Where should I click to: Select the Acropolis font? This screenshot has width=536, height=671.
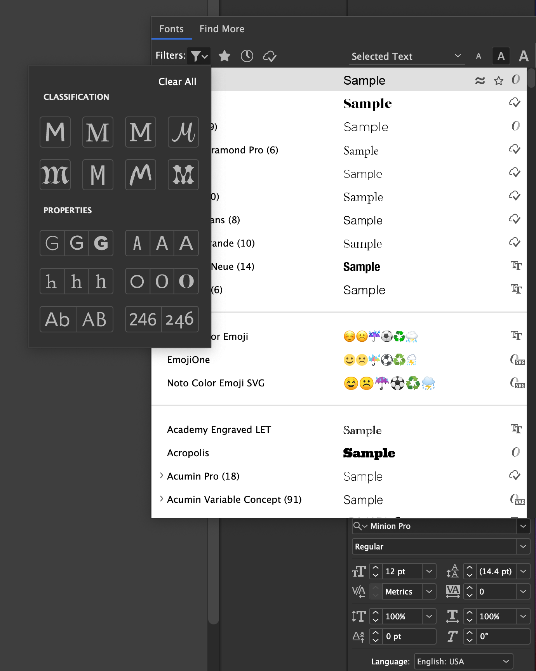[339, 453]
